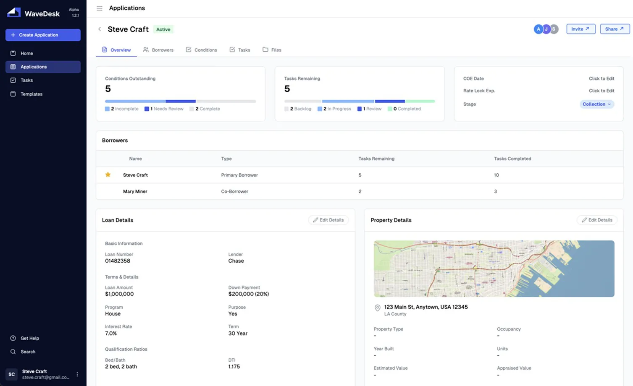The height and width of the screenshot is (386, 633).
Task: Click the back chevron near Steve Craft
Action: point(100,29)
